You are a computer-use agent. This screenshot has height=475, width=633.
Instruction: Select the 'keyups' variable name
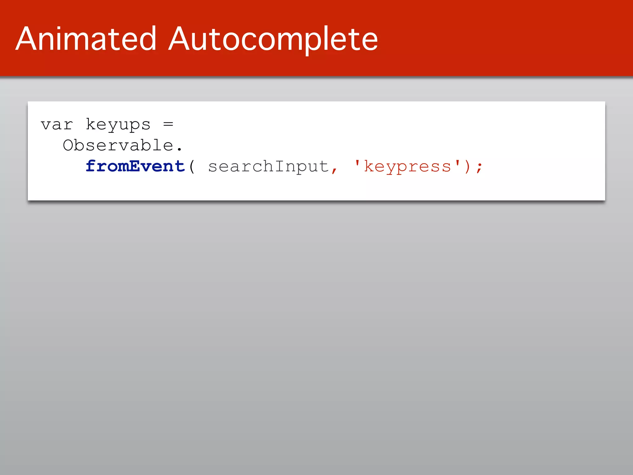click(x=118, y=125)
